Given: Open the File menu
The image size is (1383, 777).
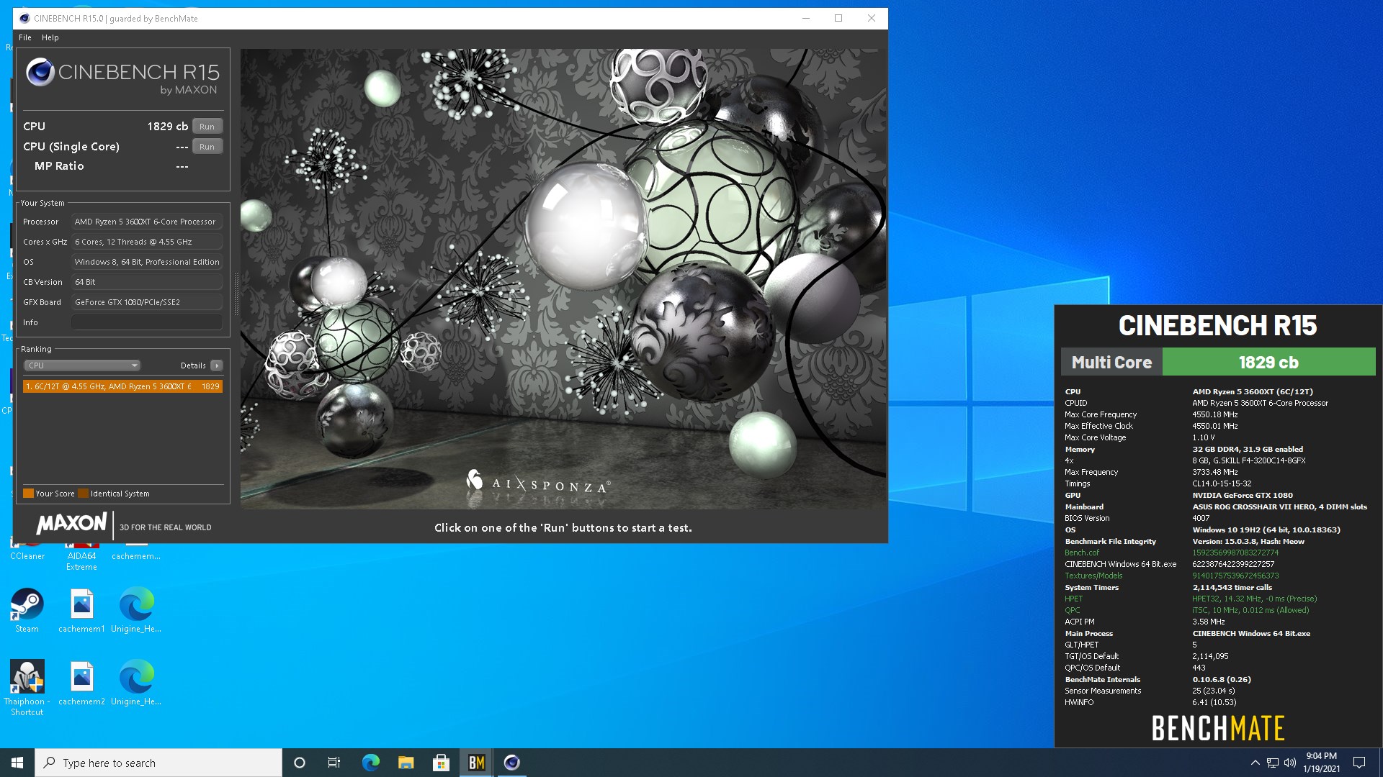Looking at the screenshot, I should pos(25,37).
